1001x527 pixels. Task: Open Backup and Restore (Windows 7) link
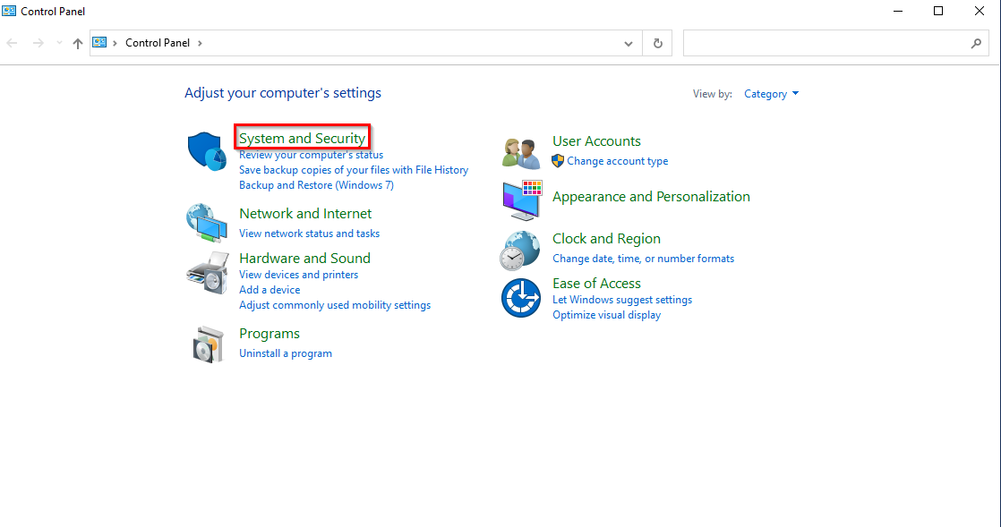316,185
